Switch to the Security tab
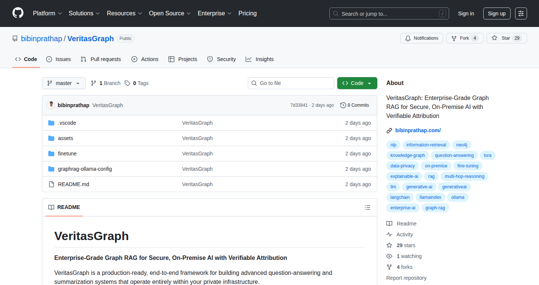The height and width of the screenshot is (285, 539). click(222, 59)
